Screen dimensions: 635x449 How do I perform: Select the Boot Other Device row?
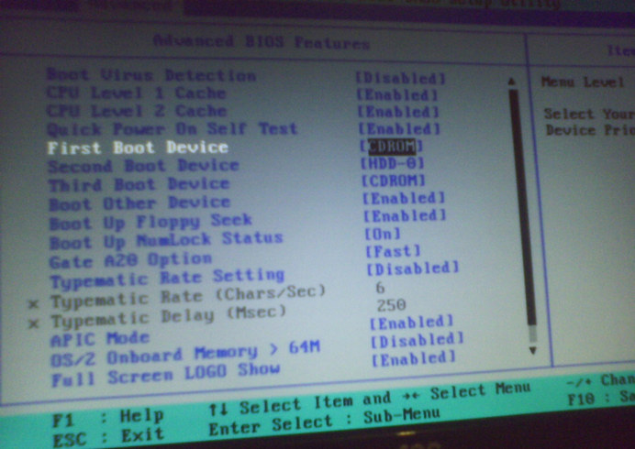pos(139,203)
